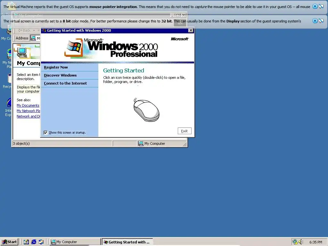Click the mouse illustration in Getting Started
The image size is (328, 246).
pos(146,110)
